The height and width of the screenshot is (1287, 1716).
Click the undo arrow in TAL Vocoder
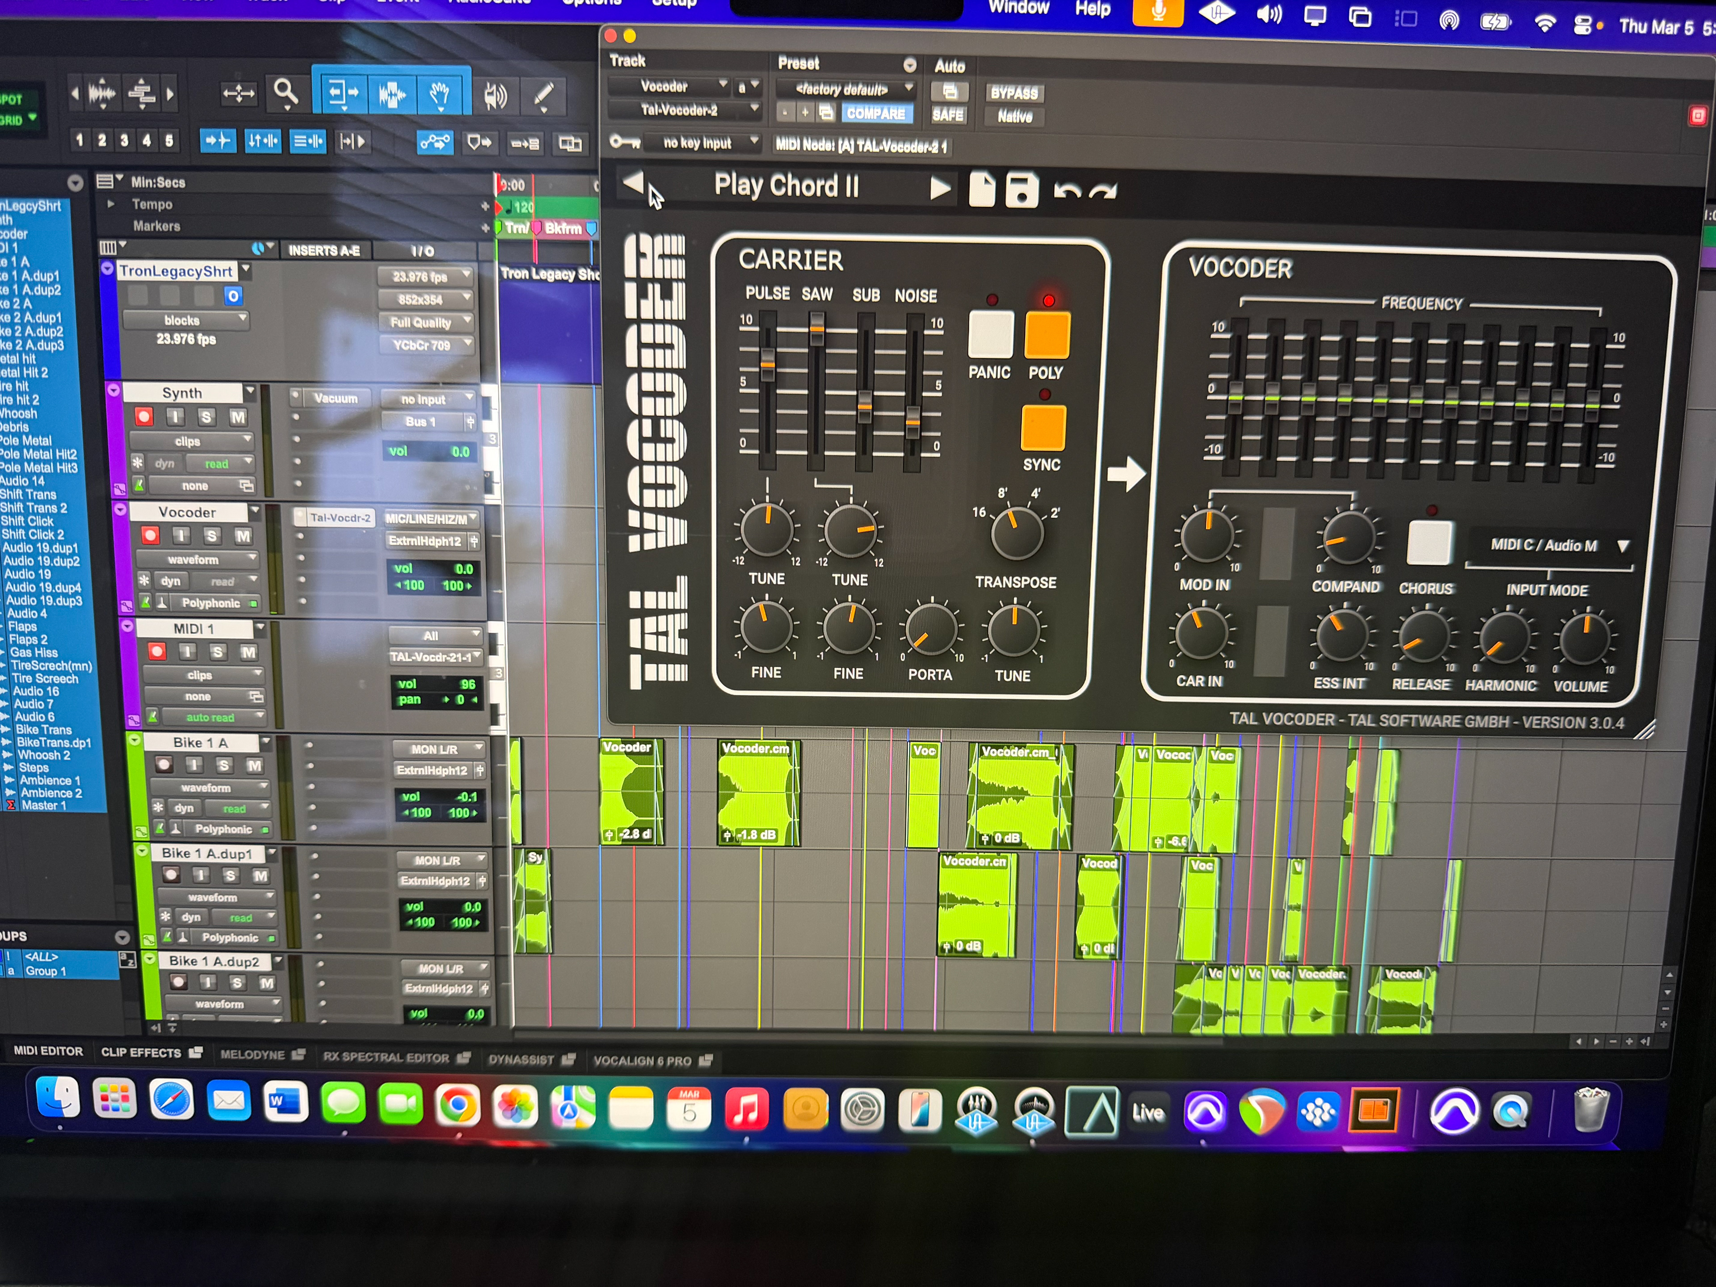pyautogui.click(x=1068, y=189)
